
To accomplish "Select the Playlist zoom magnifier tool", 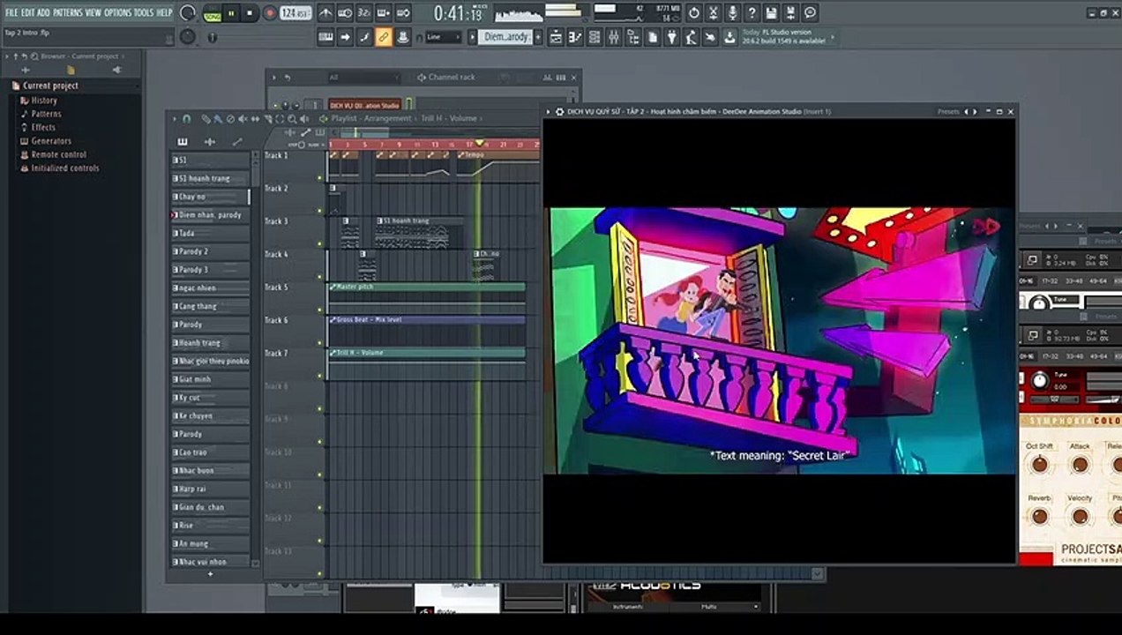I will [291, 118].
